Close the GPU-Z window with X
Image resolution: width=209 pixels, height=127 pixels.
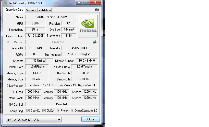95,2
